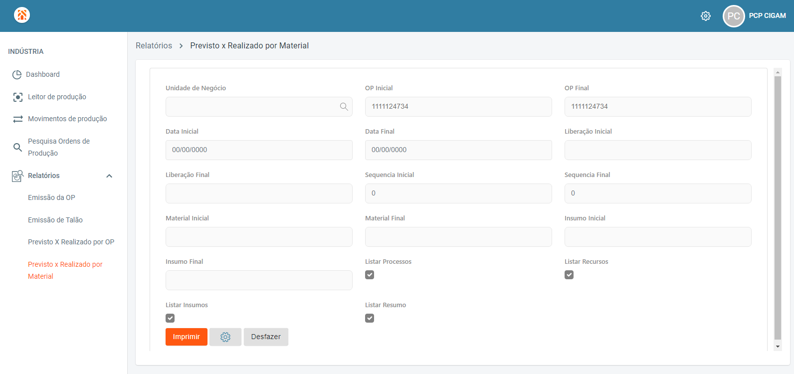This screenshot has width=794, height=374.
Task: Open settings gear in top header
Action: (x=706, y=16)
